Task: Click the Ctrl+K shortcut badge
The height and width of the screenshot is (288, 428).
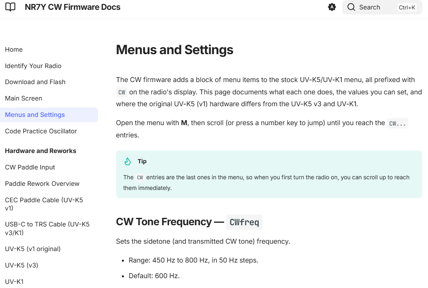Action: click(x=407, y=7)
